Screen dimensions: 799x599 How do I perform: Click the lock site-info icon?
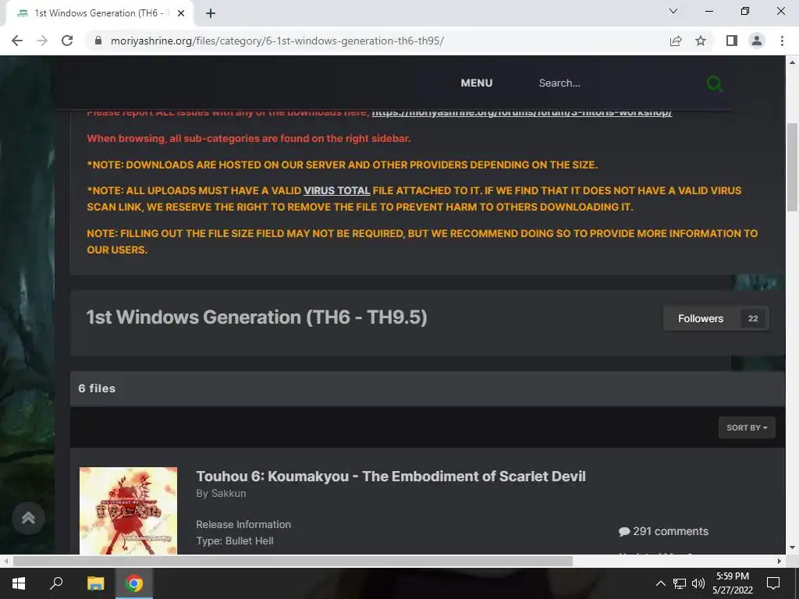[98, 41]
